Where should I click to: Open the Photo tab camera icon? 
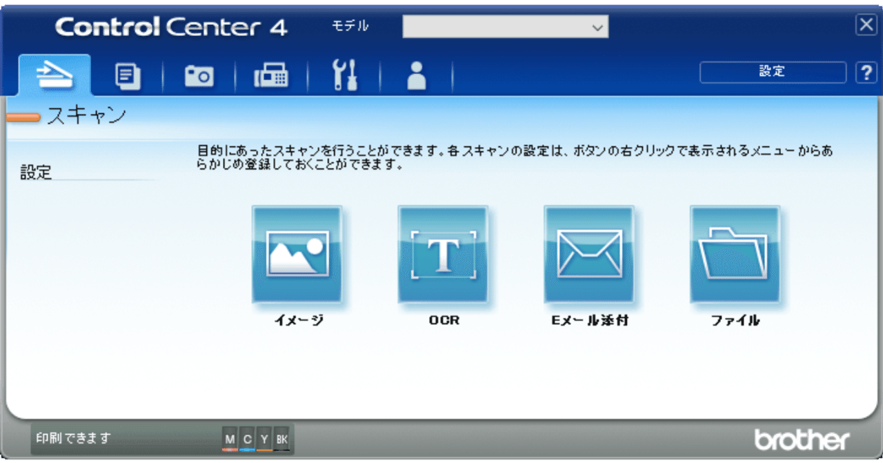[199, 75]
